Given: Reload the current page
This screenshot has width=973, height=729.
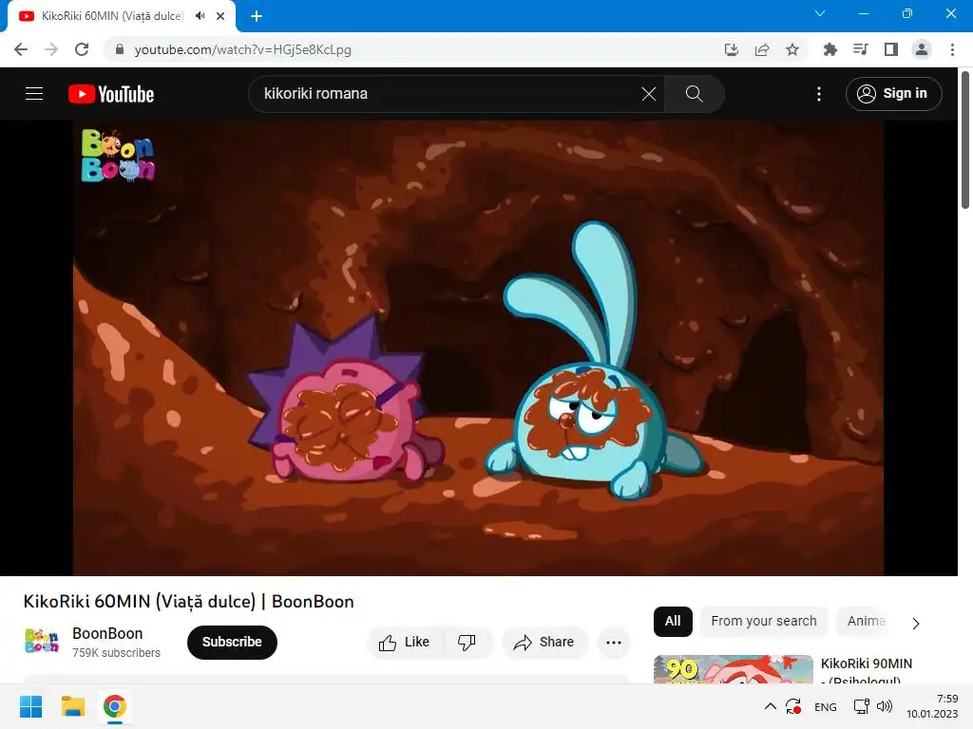Looking at the screenshot, I should coord(82,49).
